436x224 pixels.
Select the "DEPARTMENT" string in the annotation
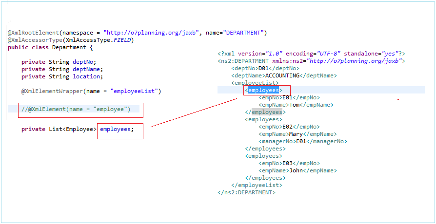244,33
